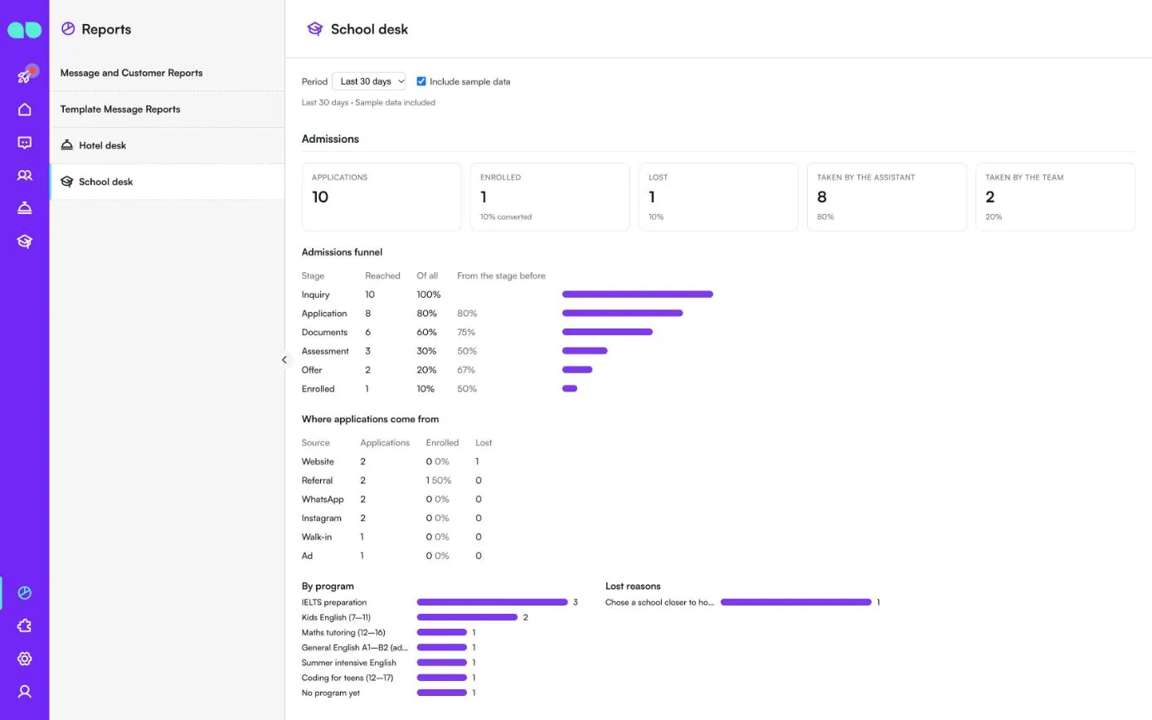This screenshot has height=720, width=1152.
Task: Click the IELTS preparation program bar
Action: click(x=492, y=602)
